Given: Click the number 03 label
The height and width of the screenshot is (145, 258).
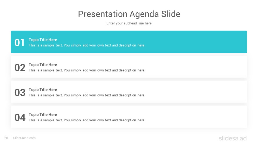Looking at the screenshot, I should pyautogui.click(x=20, y=93).
